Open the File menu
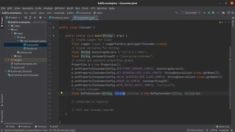235x132 pixels. [x=3, y=8]
